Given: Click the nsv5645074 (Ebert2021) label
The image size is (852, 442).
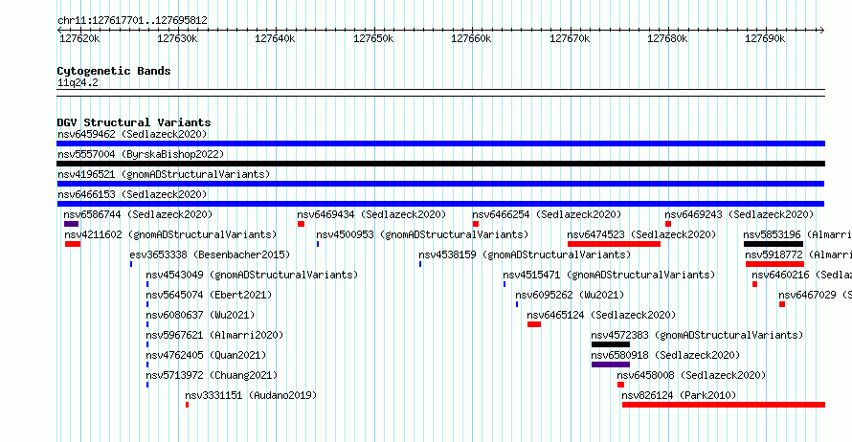Looking at the screenshot, I should click(x=209, y=295).
